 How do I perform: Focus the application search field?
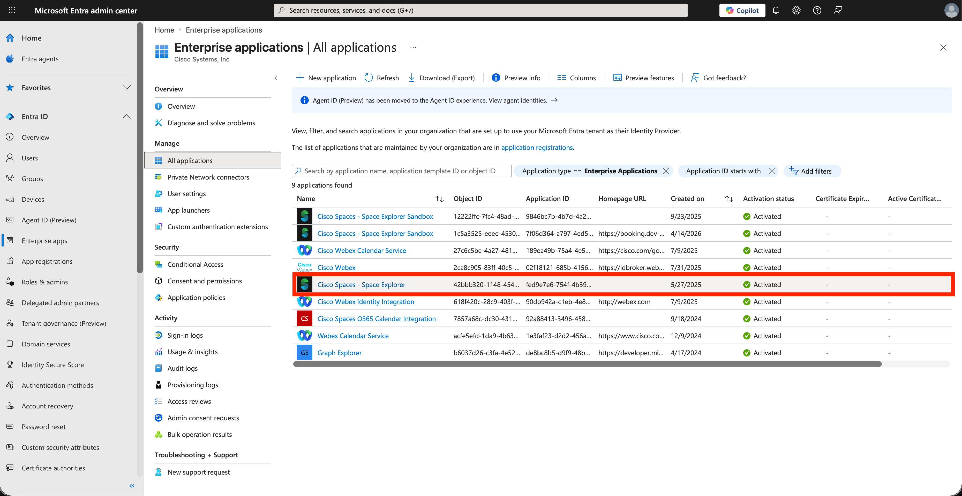pos(401,171)
